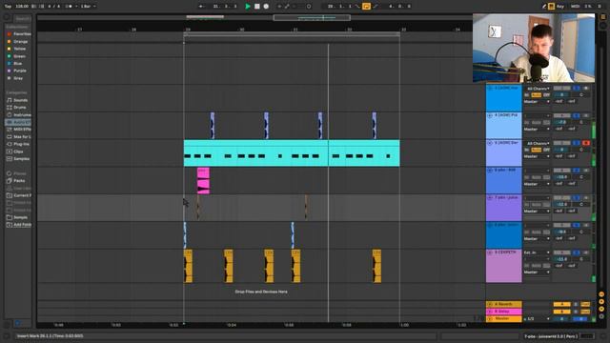Set track 3 monitor to Auto
This screenshot has width=610, height=343.
click(x=537, y=95)
